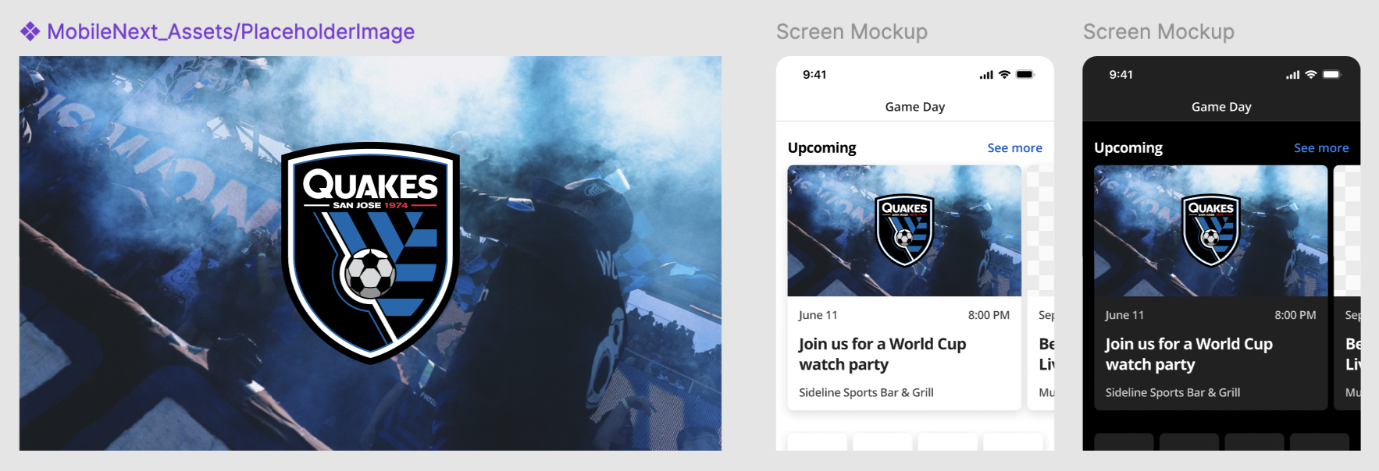
Task: Click See more link in dark mockup
Action: 1321,148
